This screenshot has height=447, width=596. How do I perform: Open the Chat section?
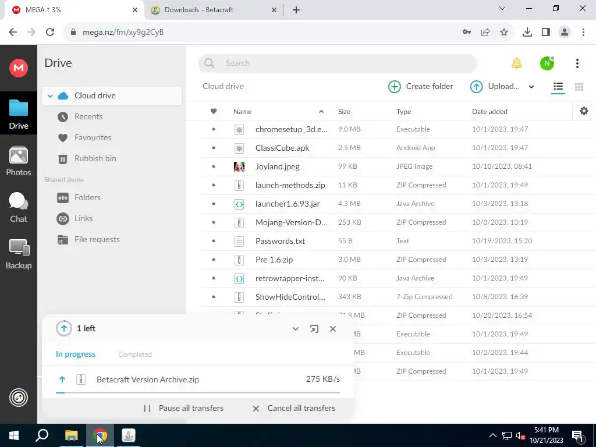pos(18,208)
